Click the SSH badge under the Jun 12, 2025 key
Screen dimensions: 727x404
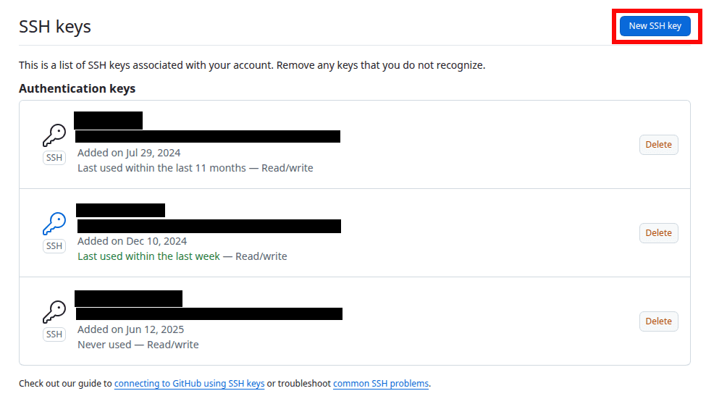(x=54, y=334)
